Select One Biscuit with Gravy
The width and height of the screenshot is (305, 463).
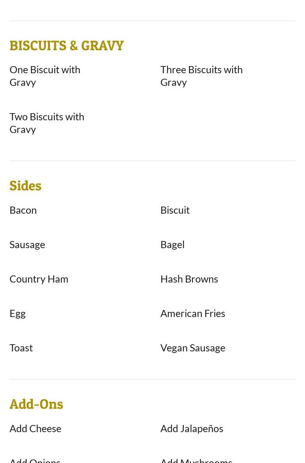45,76
